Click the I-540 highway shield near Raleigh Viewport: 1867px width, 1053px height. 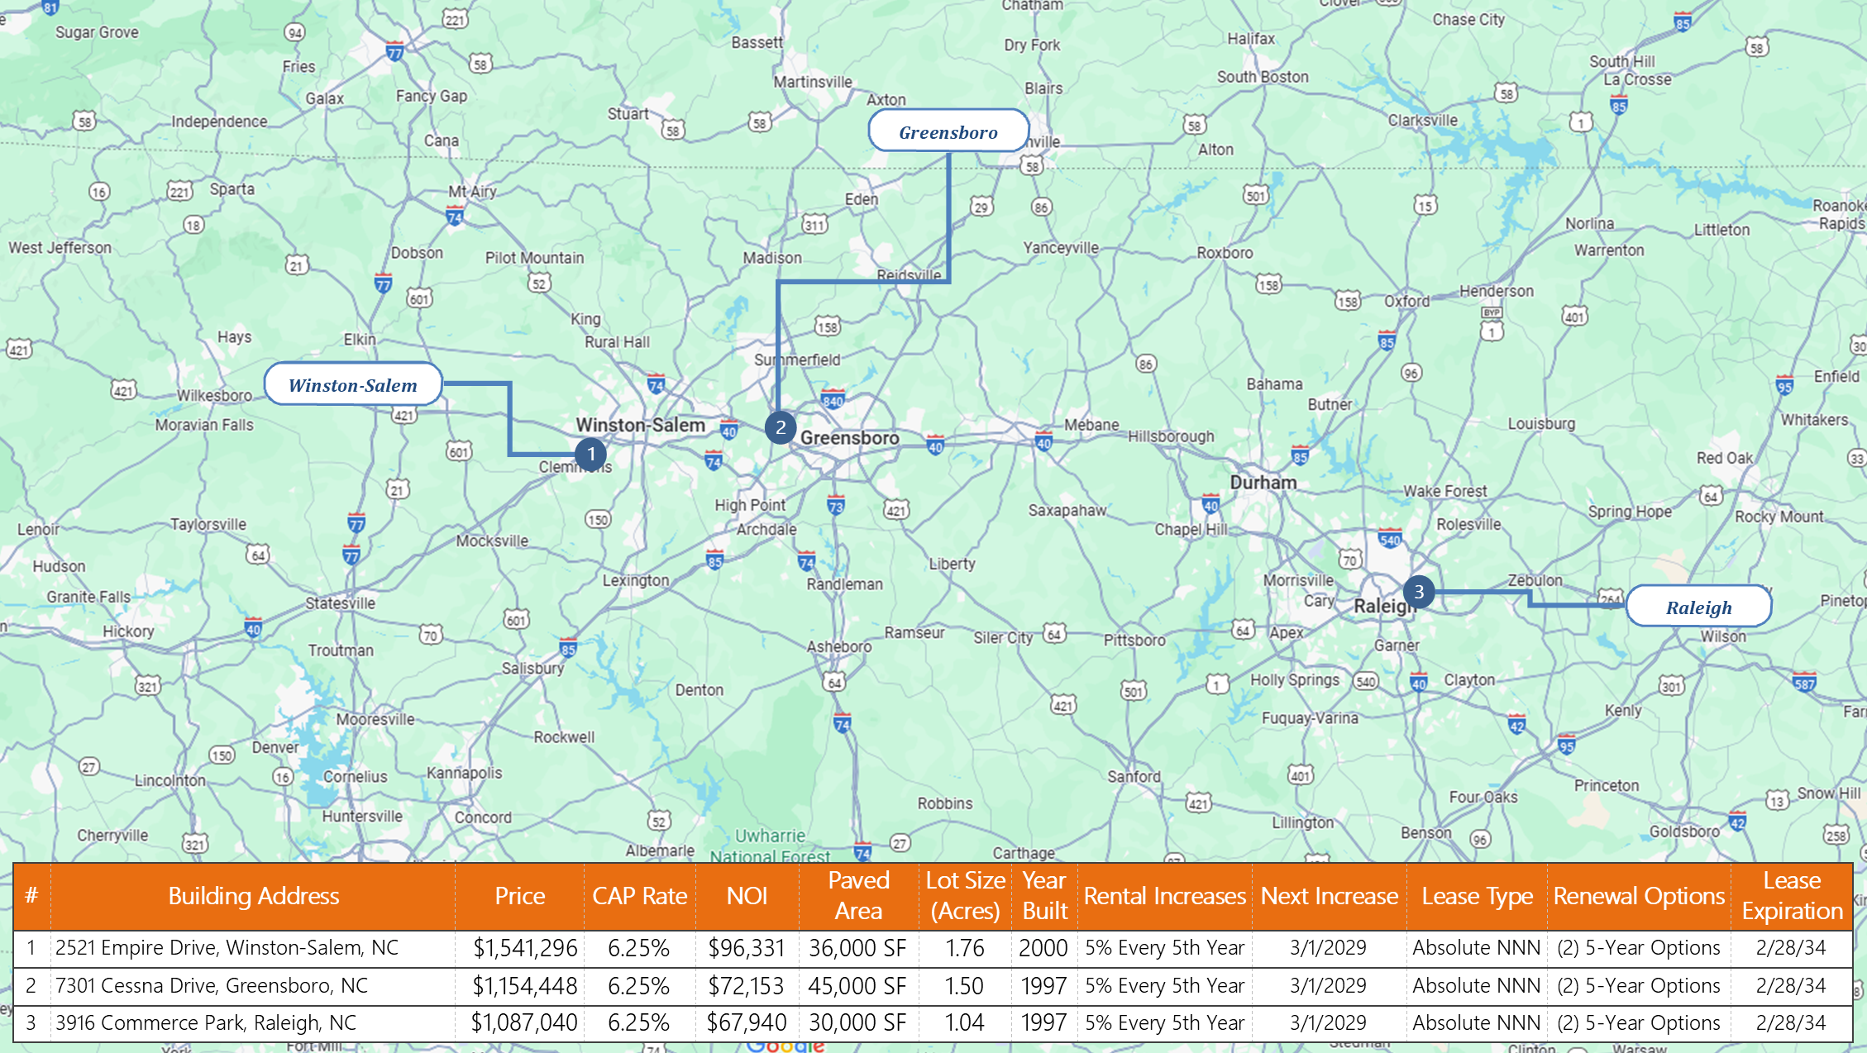pos(1390,540)
